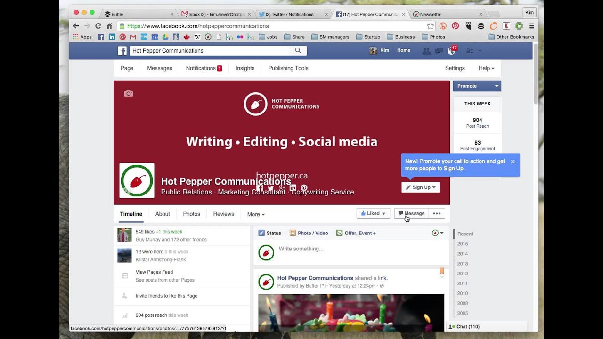Click the Hootsuite owl extension icon
The width and height of the screenshot is (603, 339).
pyautogui.click(x=468, y=26)
